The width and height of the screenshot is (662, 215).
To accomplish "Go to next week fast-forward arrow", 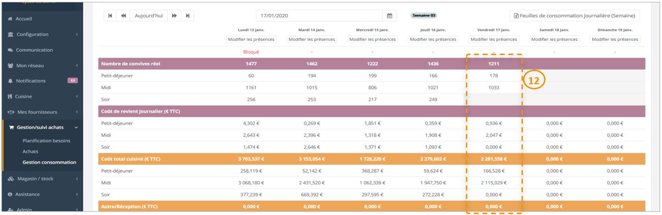I will pyautogui.click(x=174, y=16).
